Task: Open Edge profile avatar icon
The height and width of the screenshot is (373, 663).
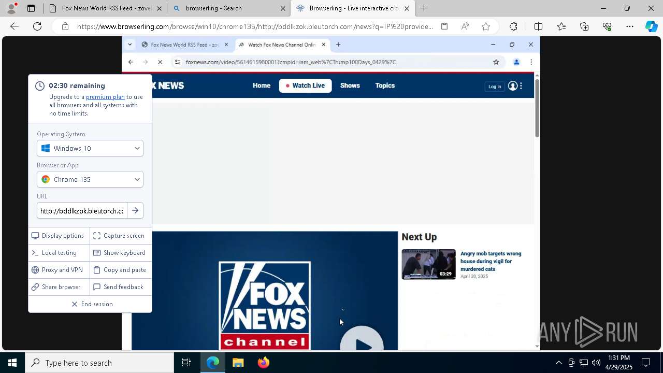Action: click(11, 8)
